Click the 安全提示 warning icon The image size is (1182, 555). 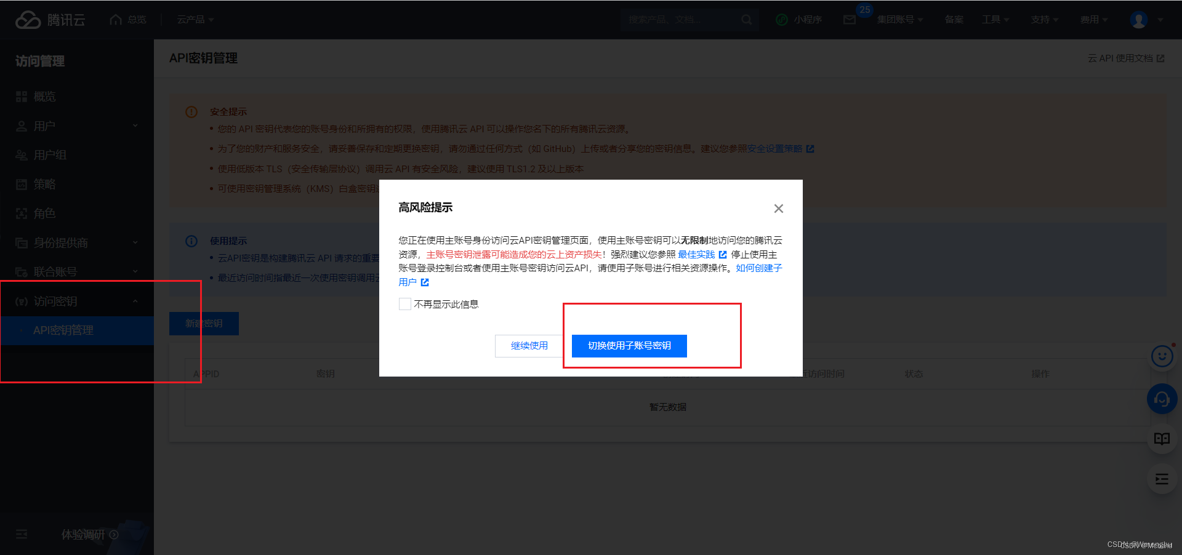[191, 112]
